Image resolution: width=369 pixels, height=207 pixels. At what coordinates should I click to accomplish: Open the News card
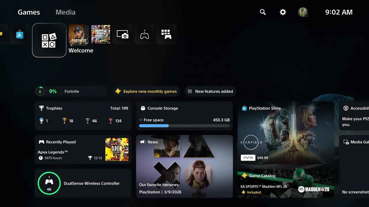[184, 166]
